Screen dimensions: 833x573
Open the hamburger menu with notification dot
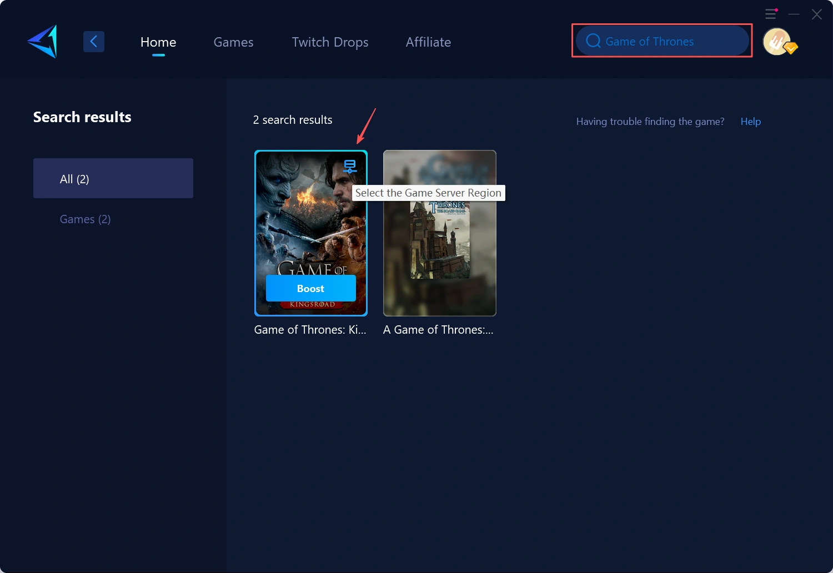point(771,14)
